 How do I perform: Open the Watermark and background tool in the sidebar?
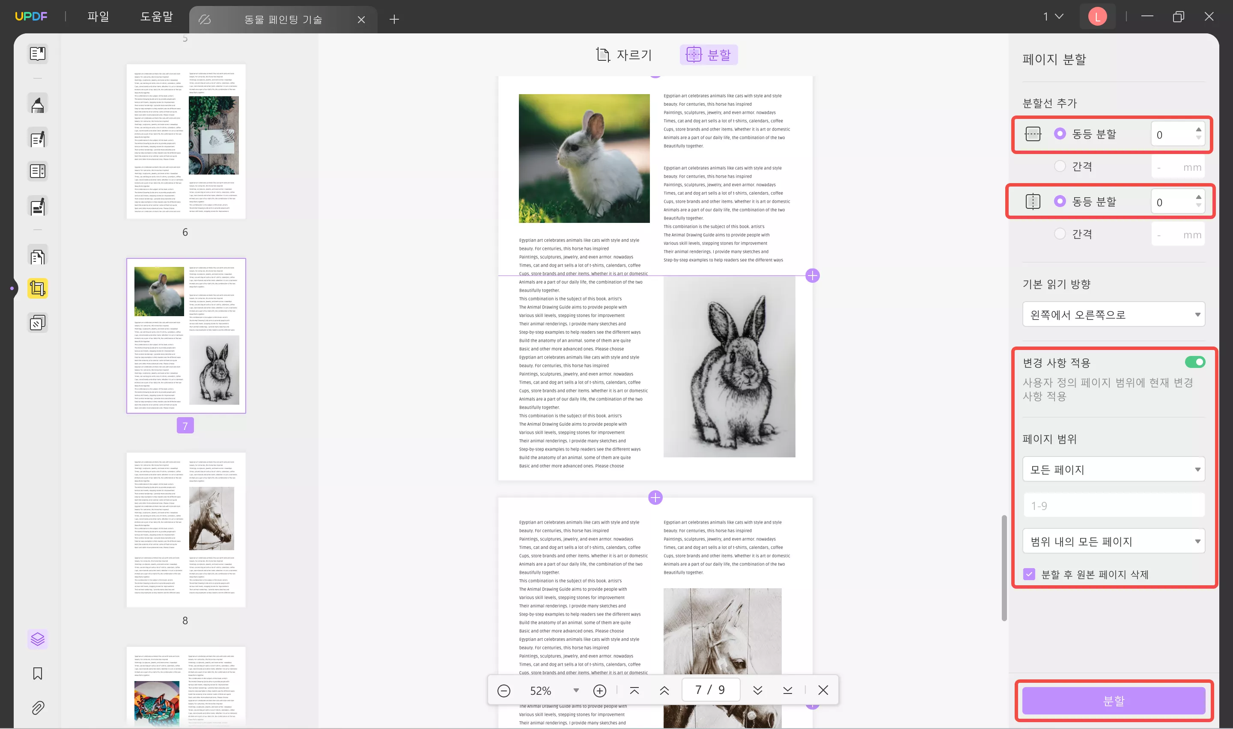38,323
